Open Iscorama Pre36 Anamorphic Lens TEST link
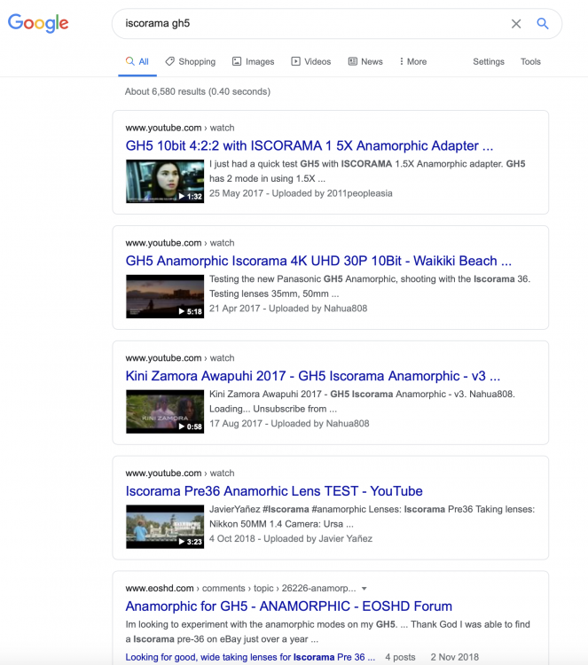The height and width of the screenshot is (665, 588). (x=274, y=491)
